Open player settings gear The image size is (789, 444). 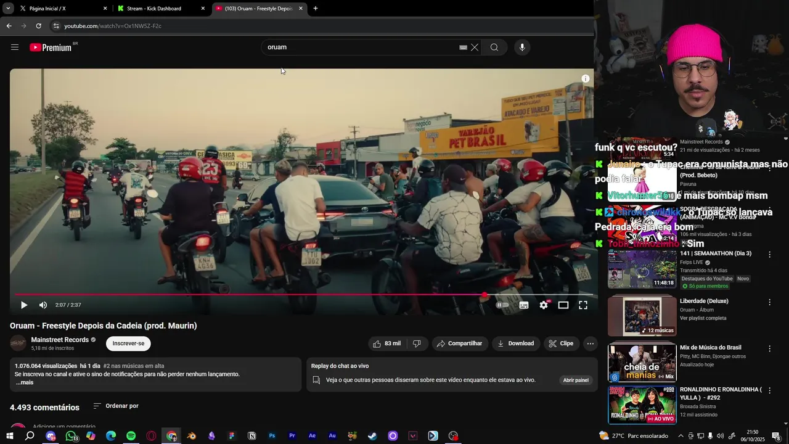(x=544, y=305)
